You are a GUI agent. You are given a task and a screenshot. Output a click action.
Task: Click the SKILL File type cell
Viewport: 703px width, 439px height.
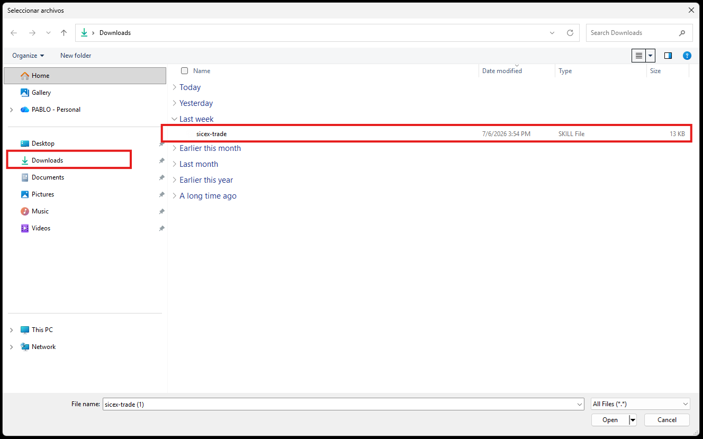pos(572,134)
